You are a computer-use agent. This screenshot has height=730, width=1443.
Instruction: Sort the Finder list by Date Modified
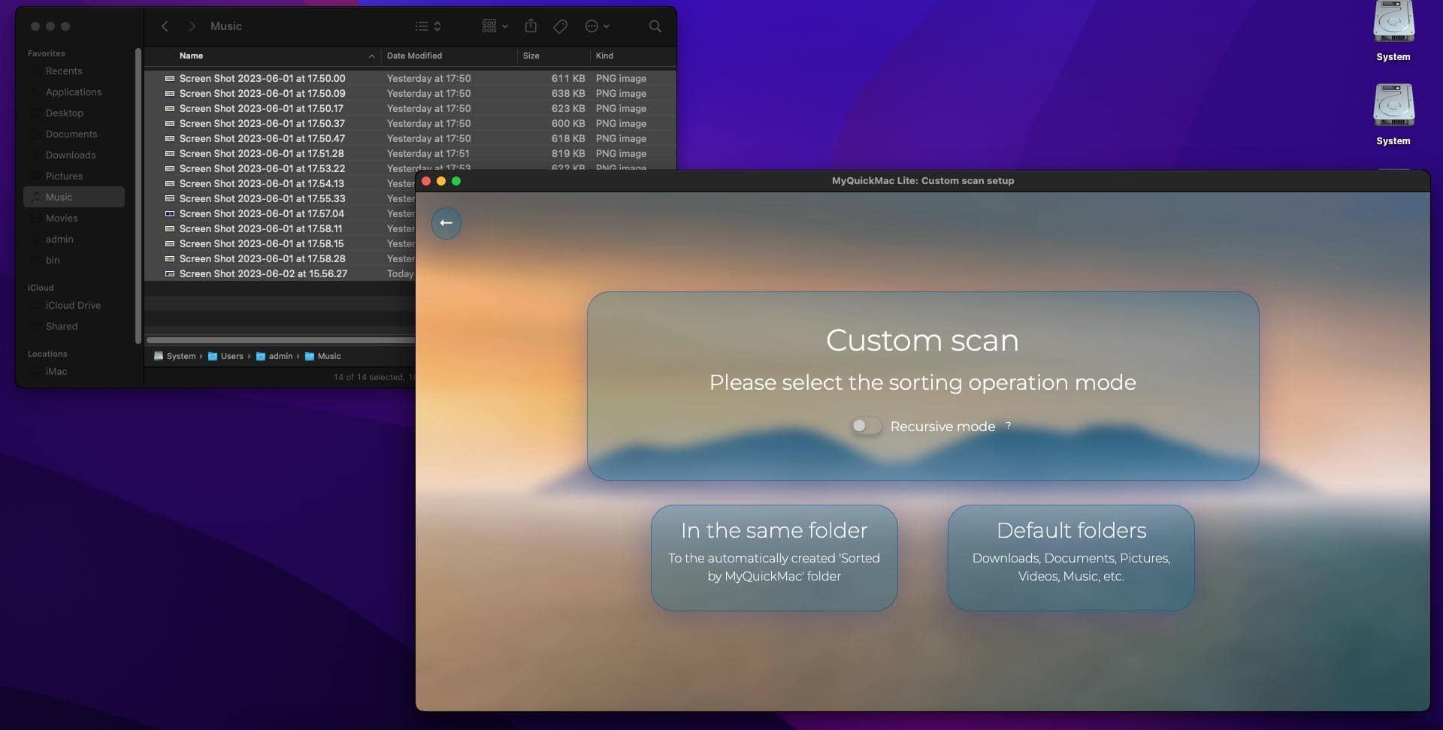414,56
